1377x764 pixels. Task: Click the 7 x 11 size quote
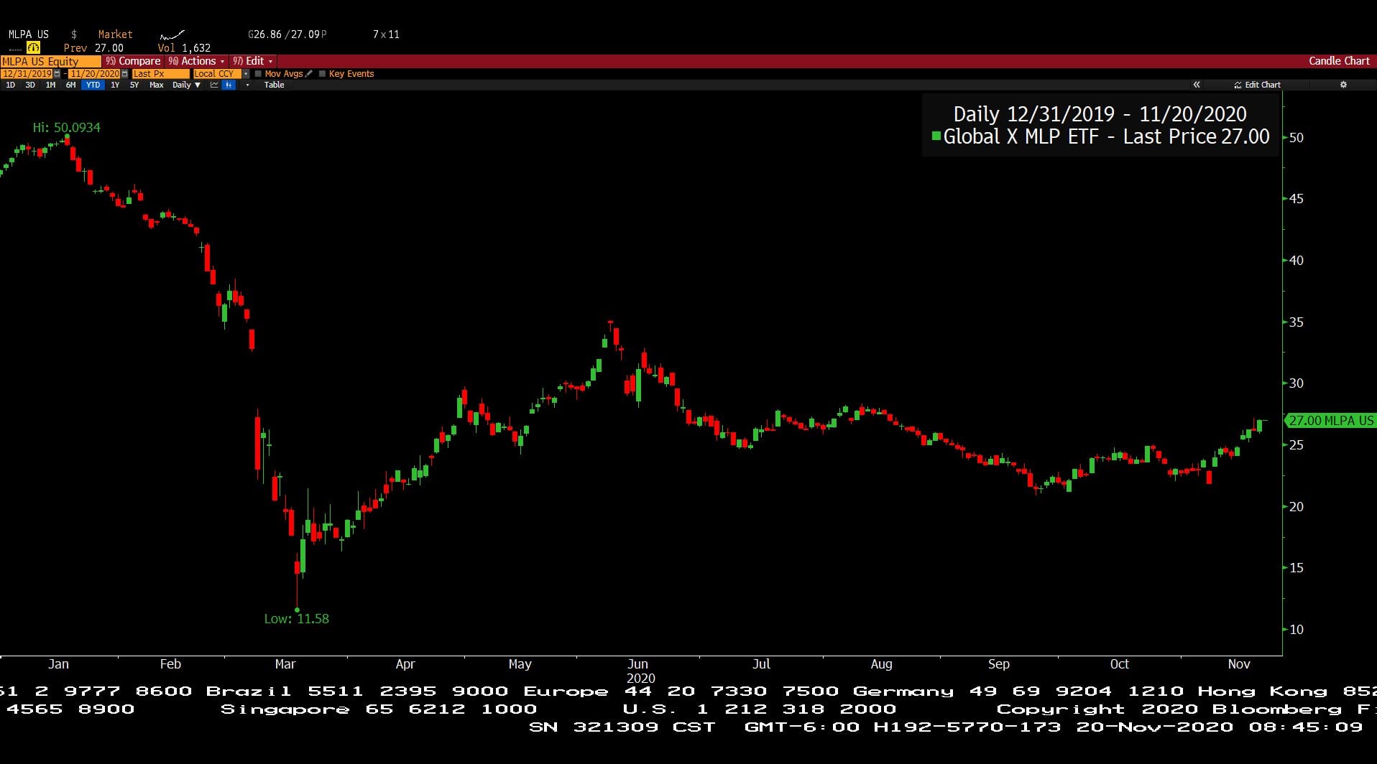point(386,34)
